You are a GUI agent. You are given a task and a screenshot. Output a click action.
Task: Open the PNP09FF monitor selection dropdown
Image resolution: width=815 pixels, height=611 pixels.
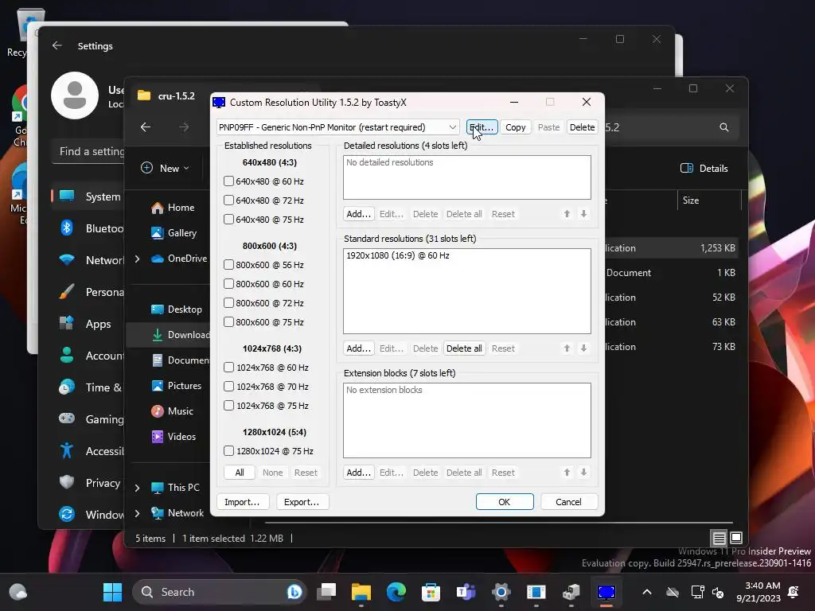coord(337,127)
